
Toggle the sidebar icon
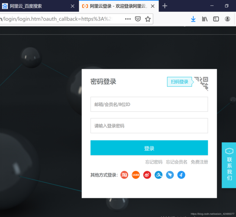coord(216,19)
